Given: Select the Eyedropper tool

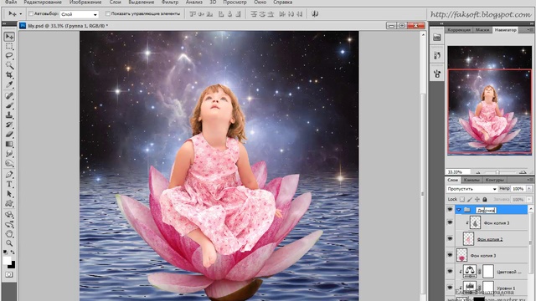Looking at the screenshot, I should pyautogui.click(x=9, y=84).
